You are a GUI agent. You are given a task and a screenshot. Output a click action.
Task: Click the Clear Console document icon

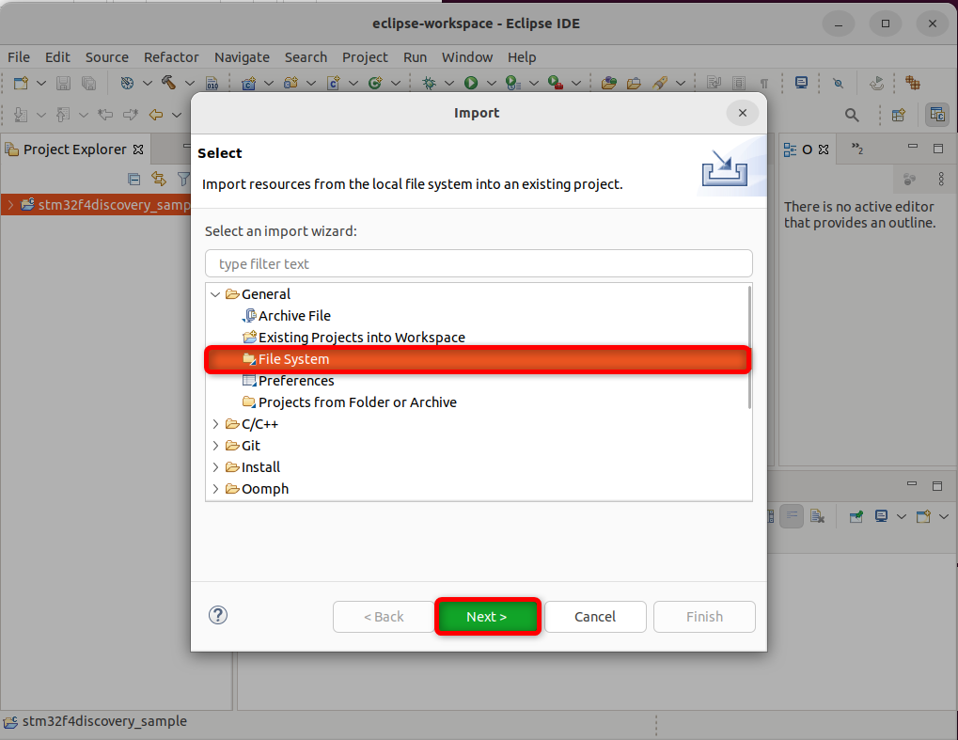coord(817,516)
